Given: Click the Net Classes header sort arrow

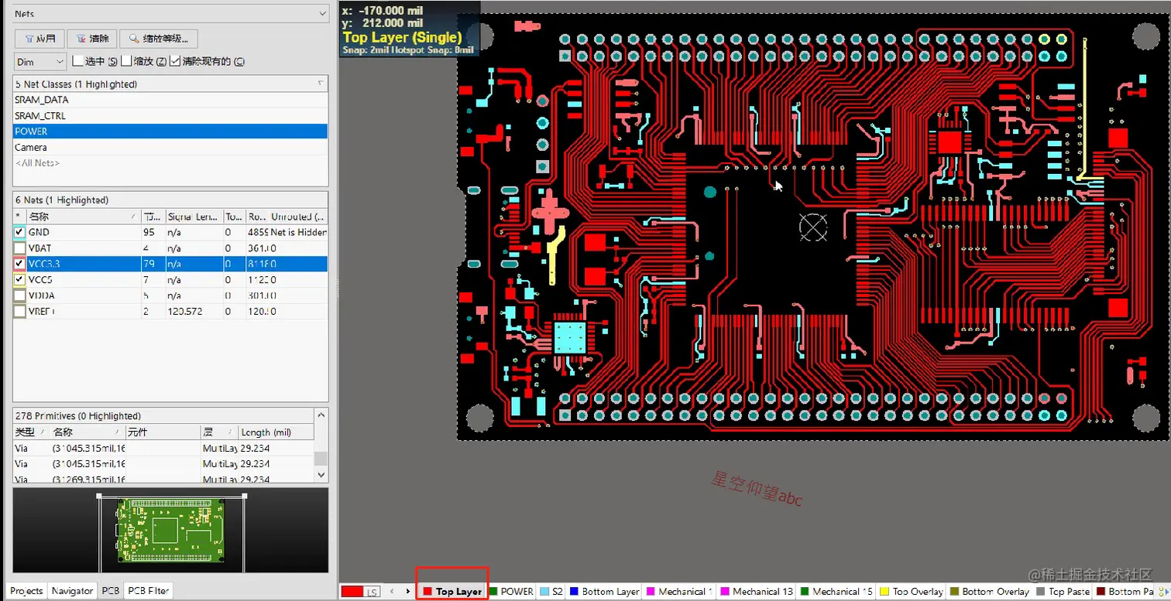Looking at the screenshot, I should click(321, 84).
